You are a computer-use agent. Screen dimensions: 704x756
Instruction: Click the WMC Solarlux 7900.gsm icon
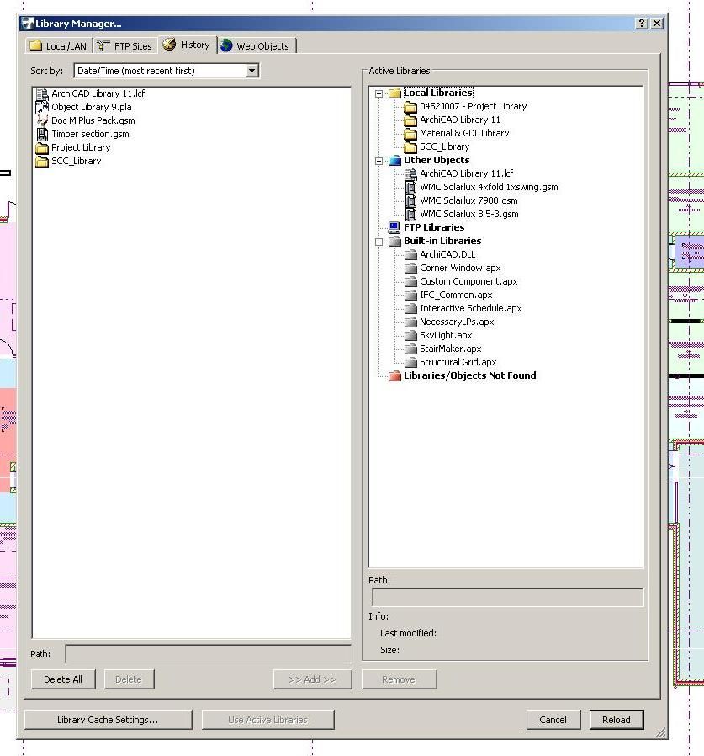click(410, 200)
